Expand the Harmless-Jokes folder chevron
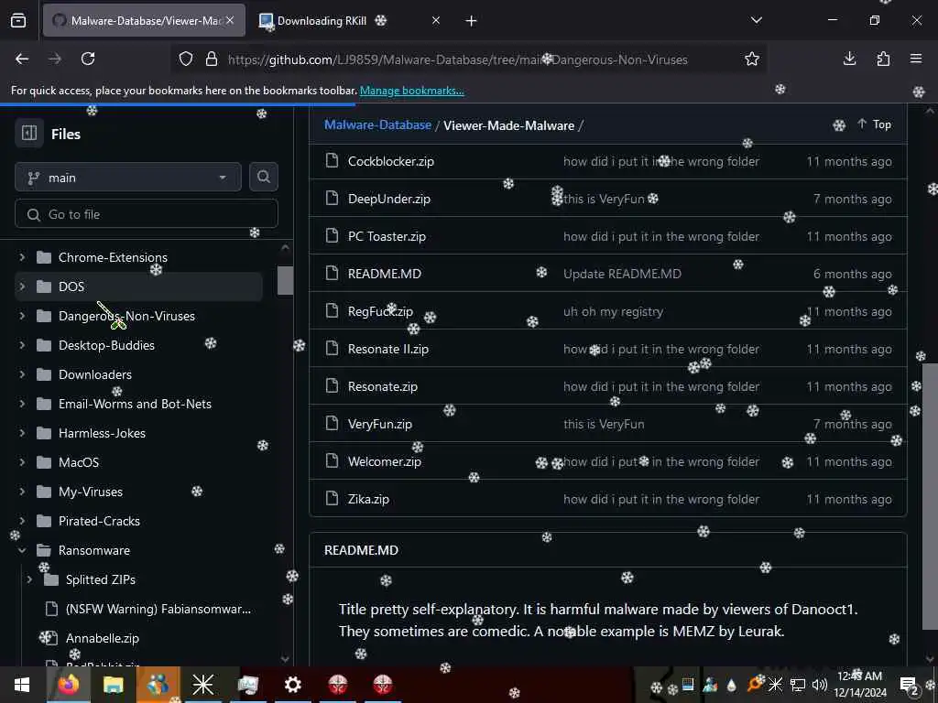 pos(22,433)
